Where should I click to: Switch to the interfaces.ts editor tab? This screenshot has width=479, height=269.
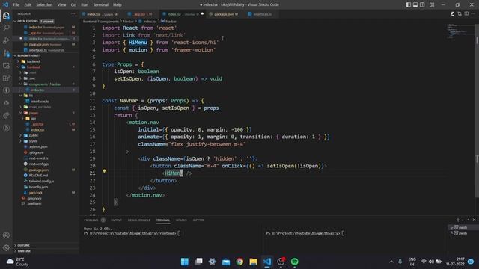pos(262,14)
